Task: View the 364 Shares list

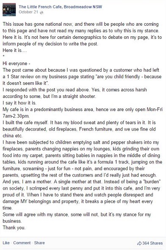Action: pos(152,243)
